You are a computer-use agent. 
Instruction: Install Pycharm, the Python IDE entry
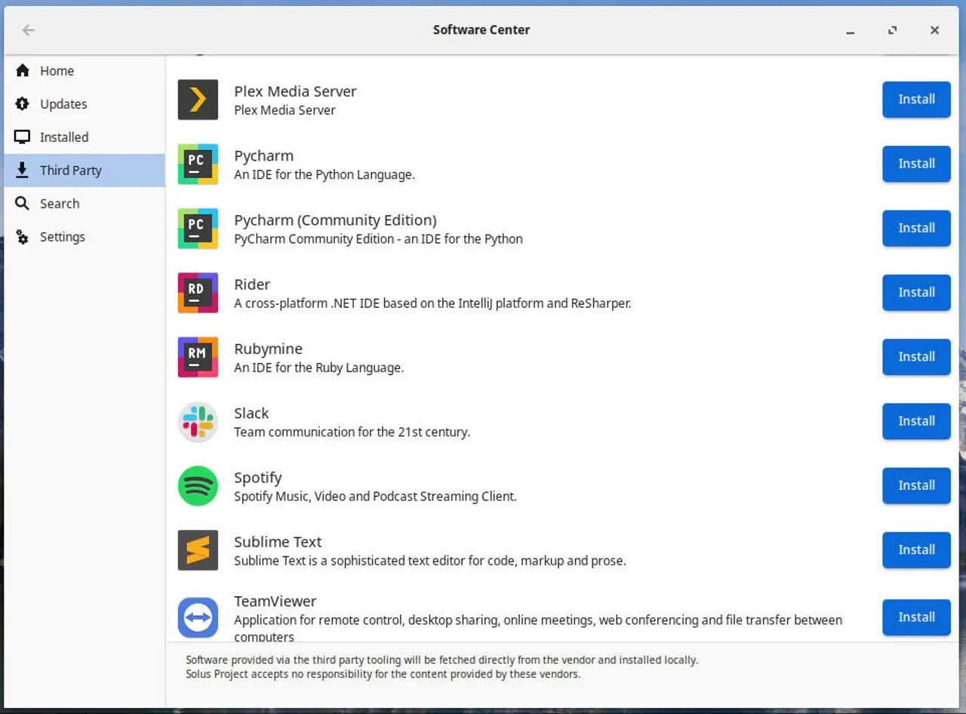[x=916, y=164]
